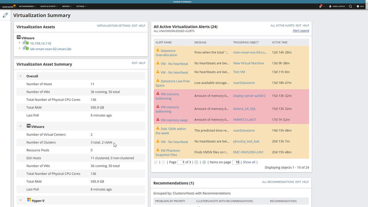Image resolution: width=368 pixels, height=207 pixels.
Task: Open the 10.199.14.118 asset link
Action: 41,43
